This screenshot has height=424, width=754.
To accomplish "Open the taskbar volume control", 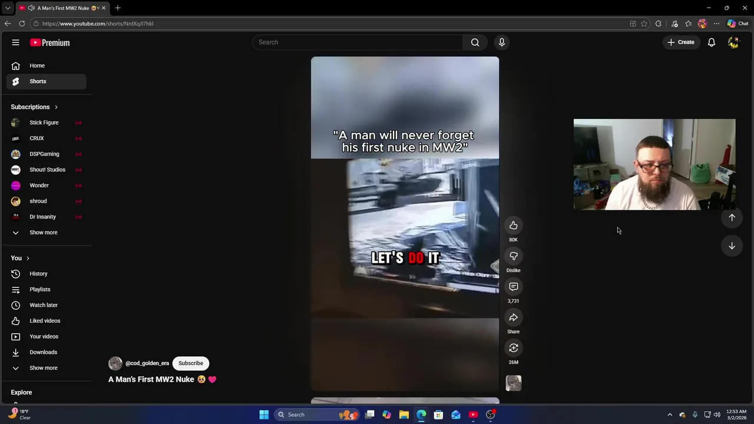I will (717, 415).
